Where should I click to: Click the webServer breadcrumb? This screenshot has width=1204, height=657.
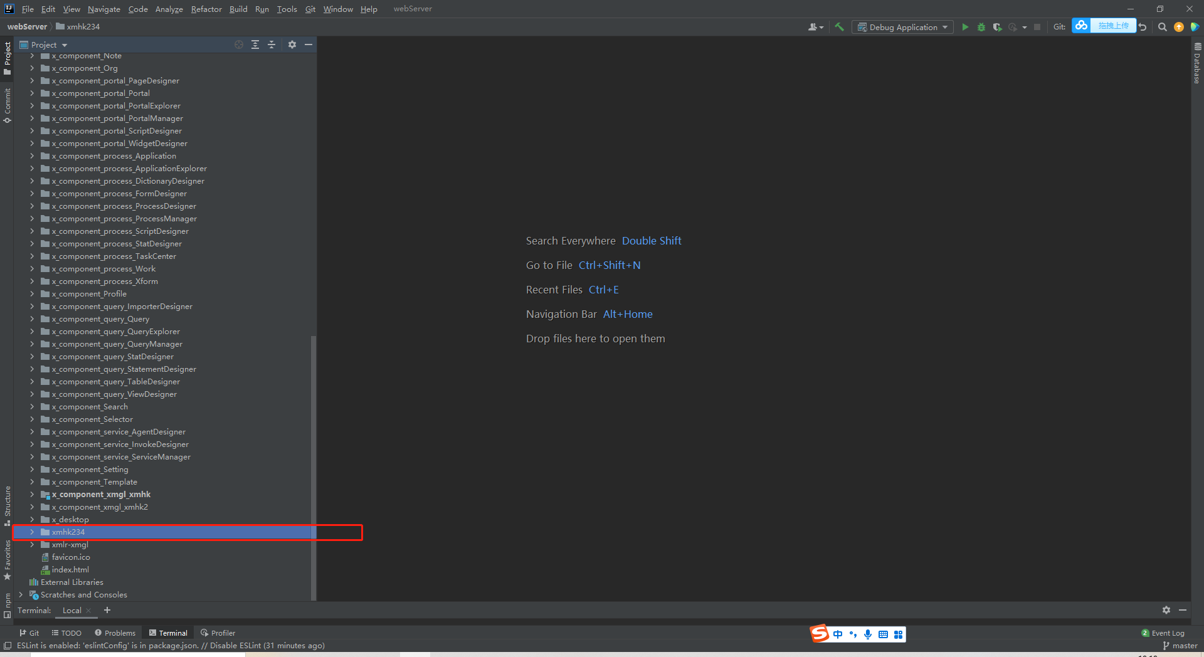[x=27, y=26]
